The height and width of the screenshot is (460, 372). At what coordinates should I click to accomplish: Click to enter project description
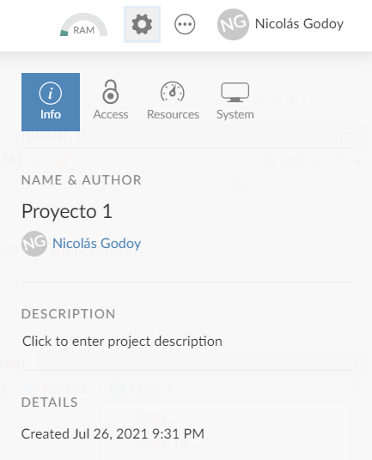pos(122,342)
